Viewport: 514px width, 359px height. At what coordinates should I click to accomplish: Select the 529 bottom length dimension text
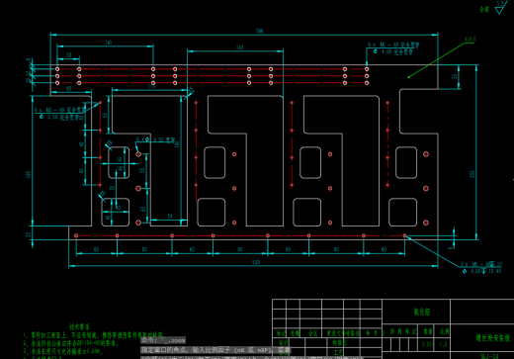point(256,262)
